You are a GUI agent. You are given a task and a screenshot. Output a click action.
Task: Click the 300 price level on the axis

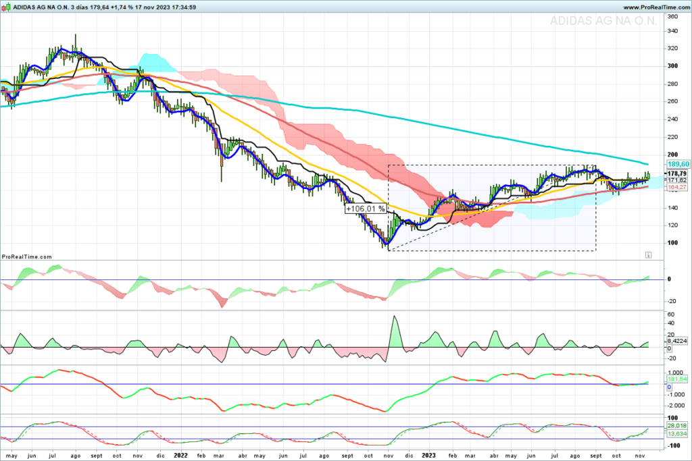coord(672,65)
